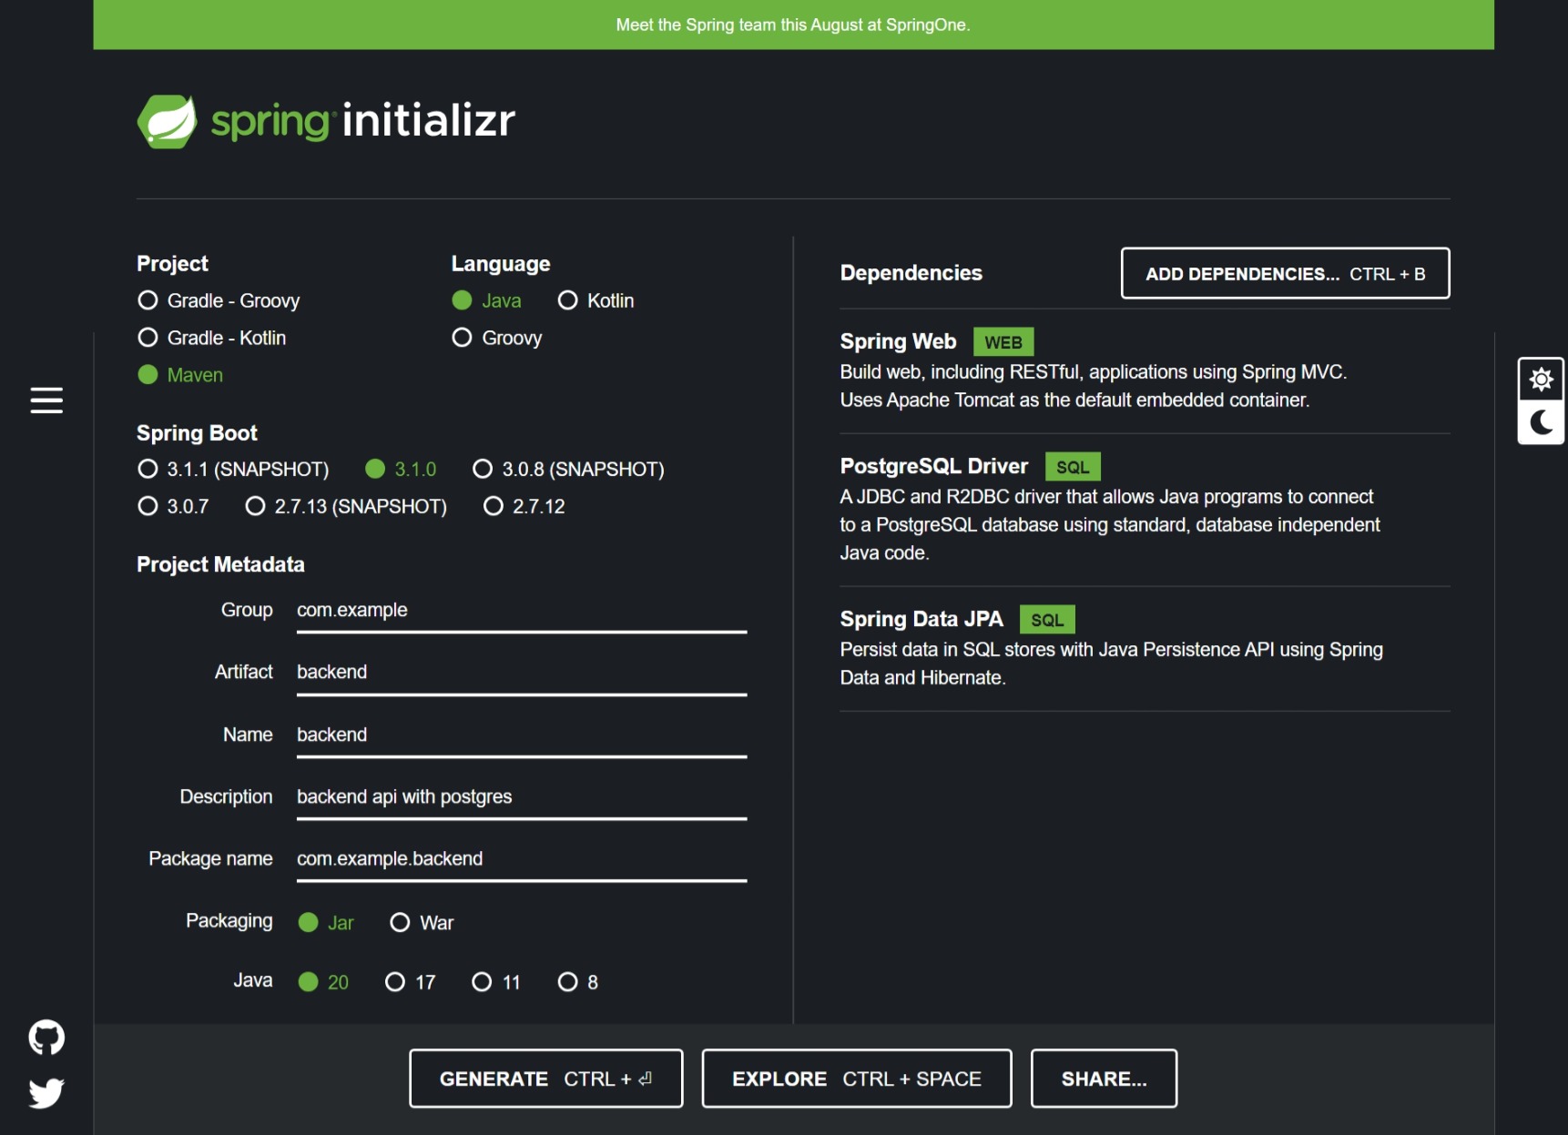The image size is (1568, 1135).
Task: Click the SQL tag on Spring Data JPA
Action: [x=1047, y=620]
